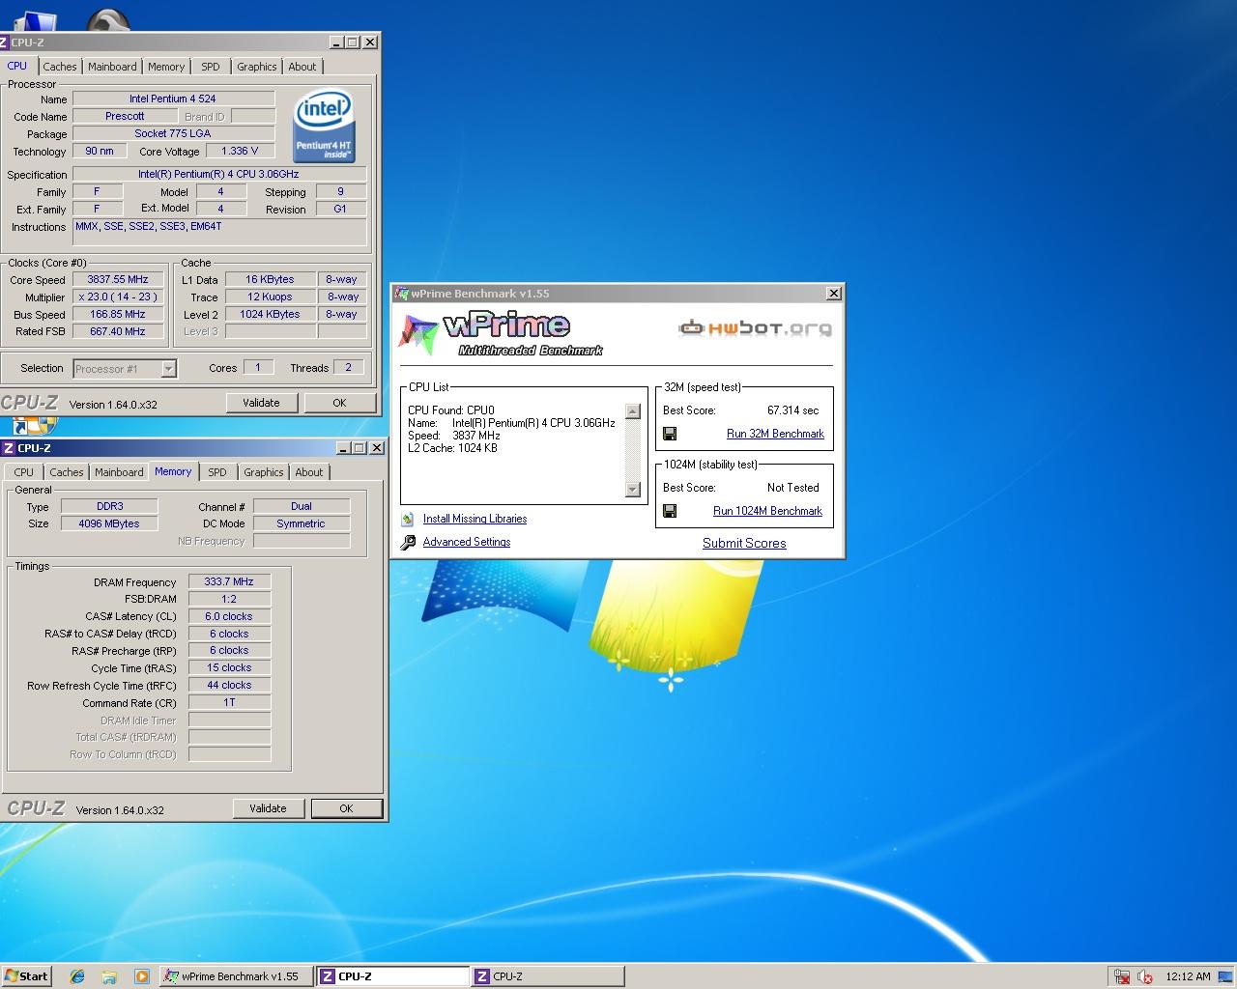Run the 1024M Benchmark
Viewport: 1237px width, 989px height.
coord(767,511)
